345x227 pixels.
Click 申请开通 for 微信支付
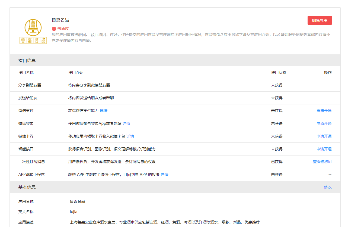point(324,111)
